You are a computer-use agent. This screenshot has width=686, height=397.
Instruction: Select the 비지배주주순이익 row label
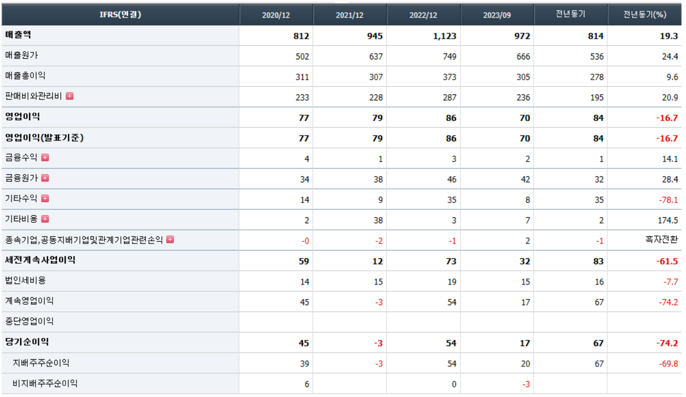pyautogui.click(x=45, y=383)
